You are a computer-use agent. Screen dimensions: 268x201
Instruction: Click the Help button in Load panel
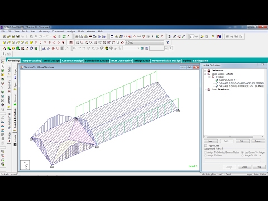(x=259, y=167)
